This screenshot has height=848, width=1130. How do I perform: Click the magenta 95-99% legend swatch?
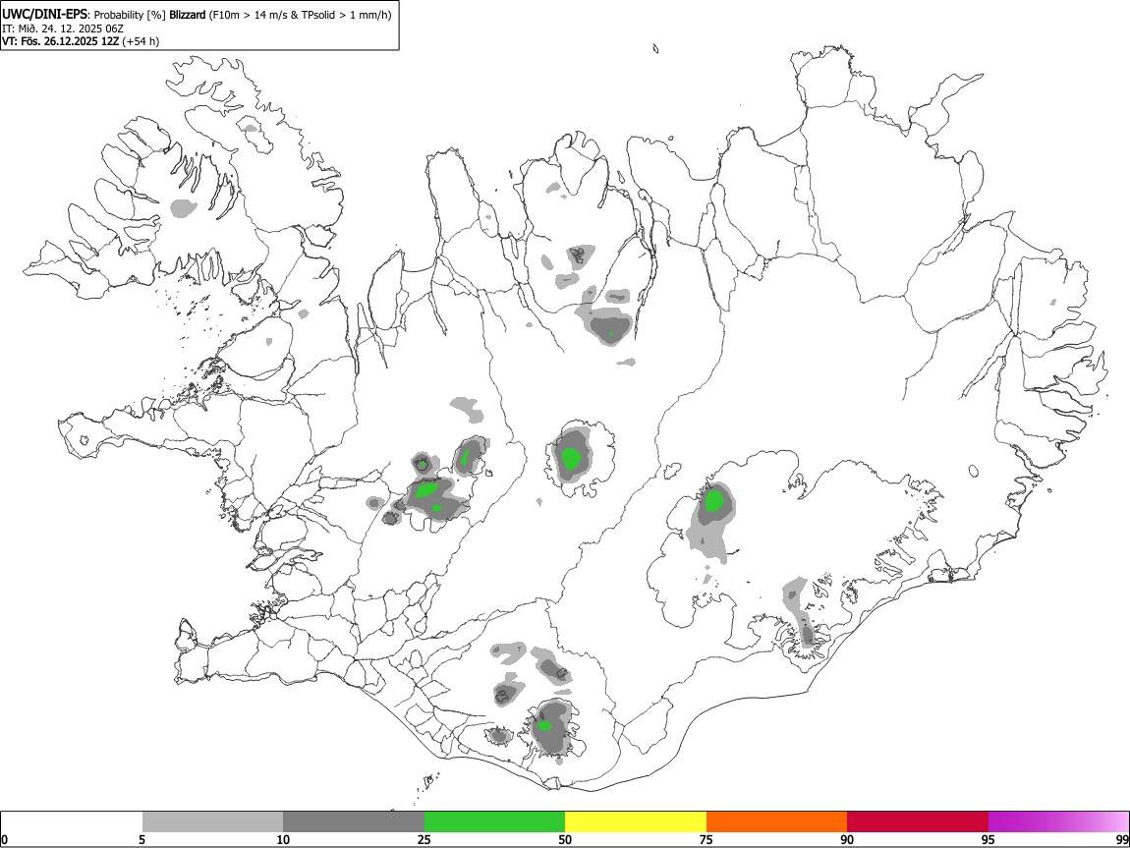(x=1058, y=822)
